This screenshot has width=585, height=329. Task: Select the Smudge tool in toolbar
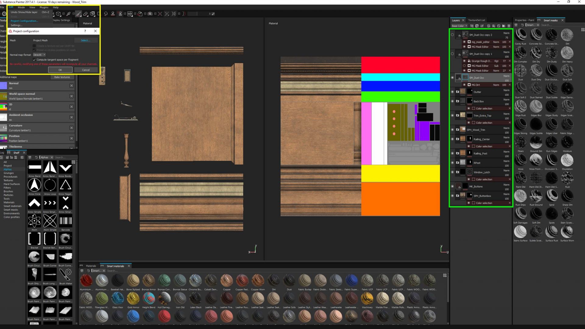[x=106, y=14]
